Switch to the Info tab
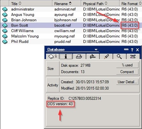Image resolution: width=142 pixels, height=129 pixels. click(66, 57)
